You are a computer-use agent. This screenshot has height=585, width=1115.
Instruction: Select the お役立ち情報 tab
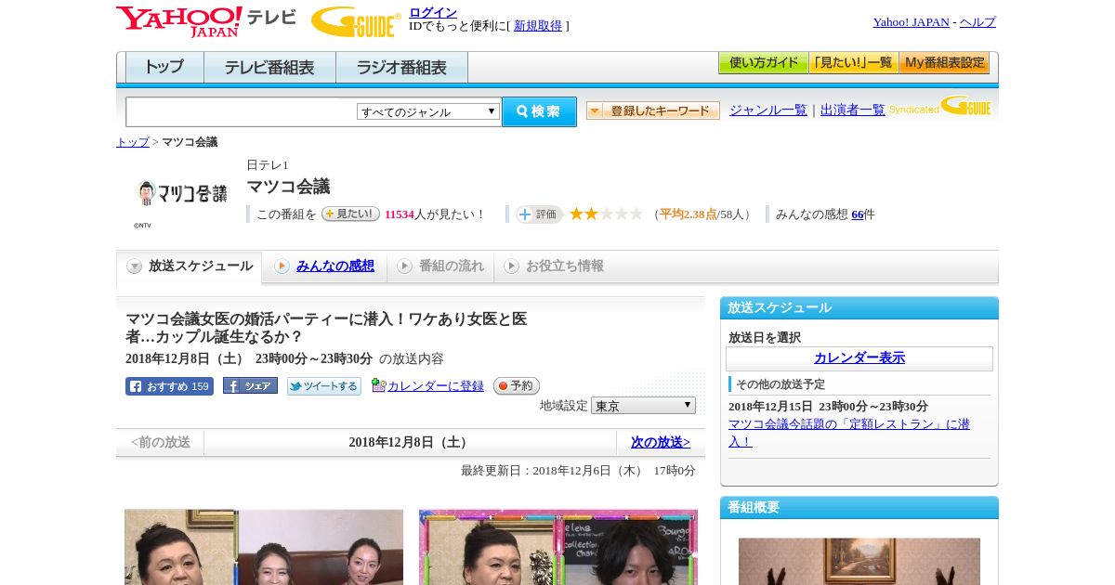(x=554, y=266)
